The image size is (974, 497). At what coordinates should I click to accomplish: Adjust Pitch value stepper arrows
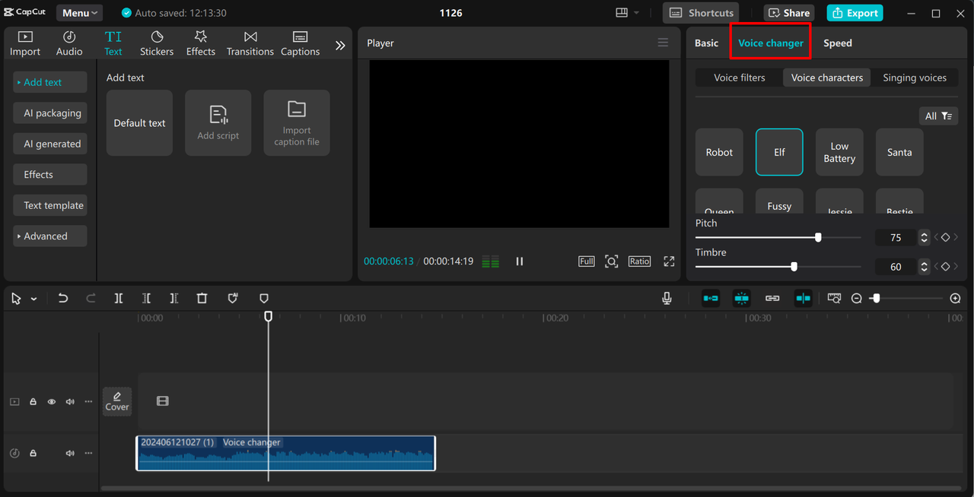[x=924, y=238]
